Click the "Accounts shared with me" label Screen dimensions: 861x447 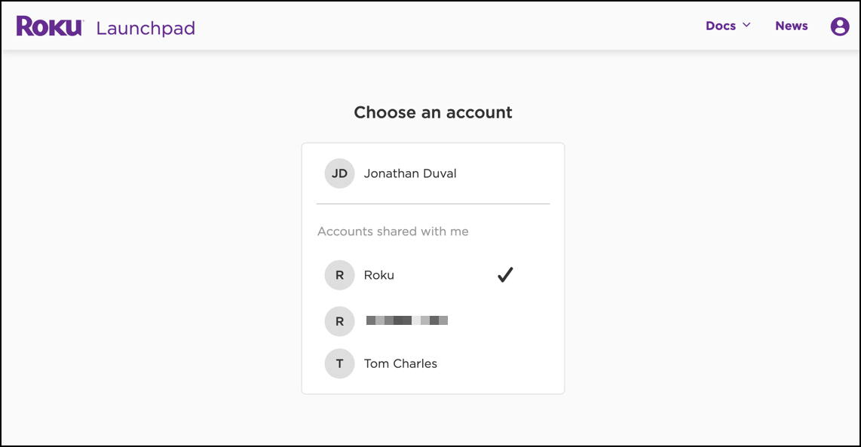(x=393, y=231)
